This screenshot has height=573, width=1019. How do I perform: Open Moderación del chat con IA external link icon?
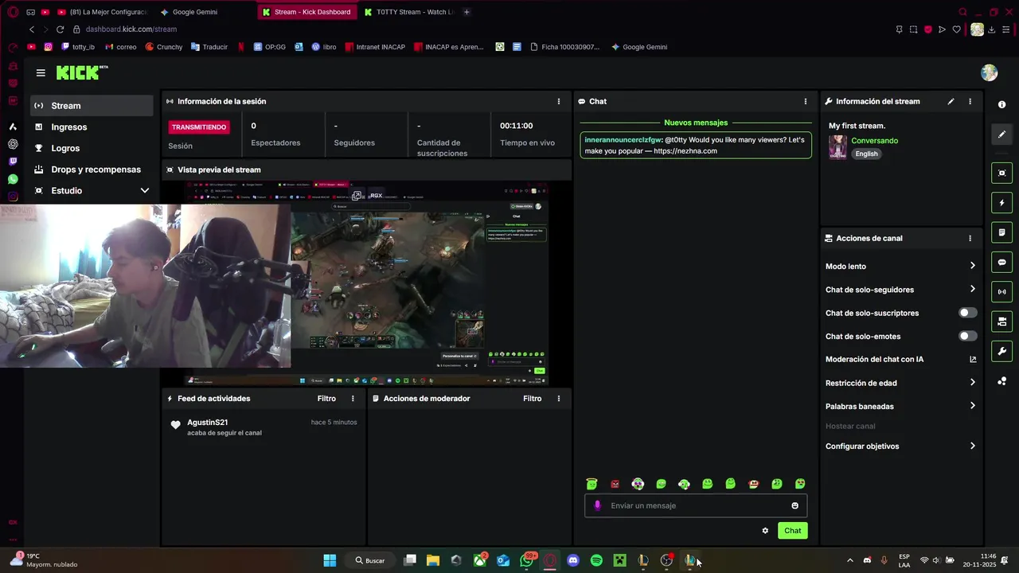pyautogui.click(x=972, y=359)
